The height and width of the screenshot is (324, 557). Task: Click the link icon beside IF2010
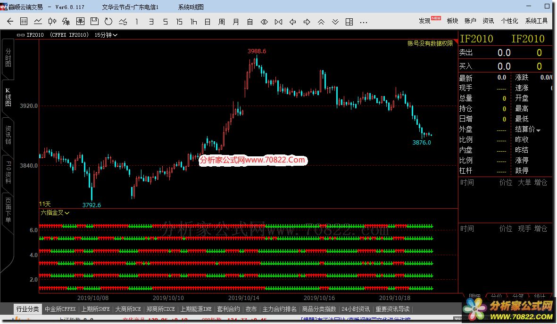click(21, 35)
